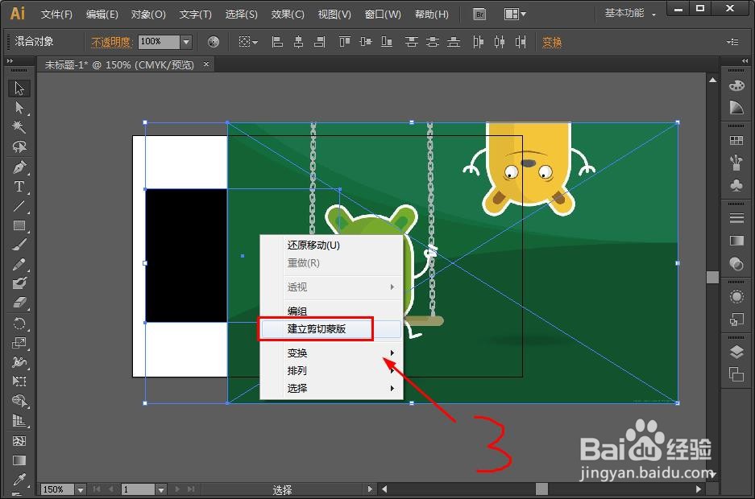Image resolution: width=755 pixels, height=499 pixels.
Task: Click Horizontal Distribute Right in control bar
Action: coord(521,43)
